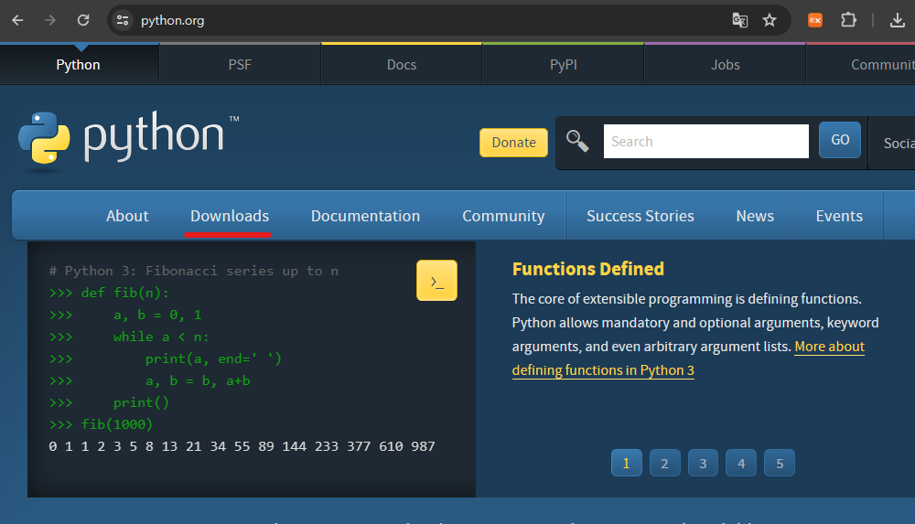Reload the python.org page

click(x=83, y=20)
